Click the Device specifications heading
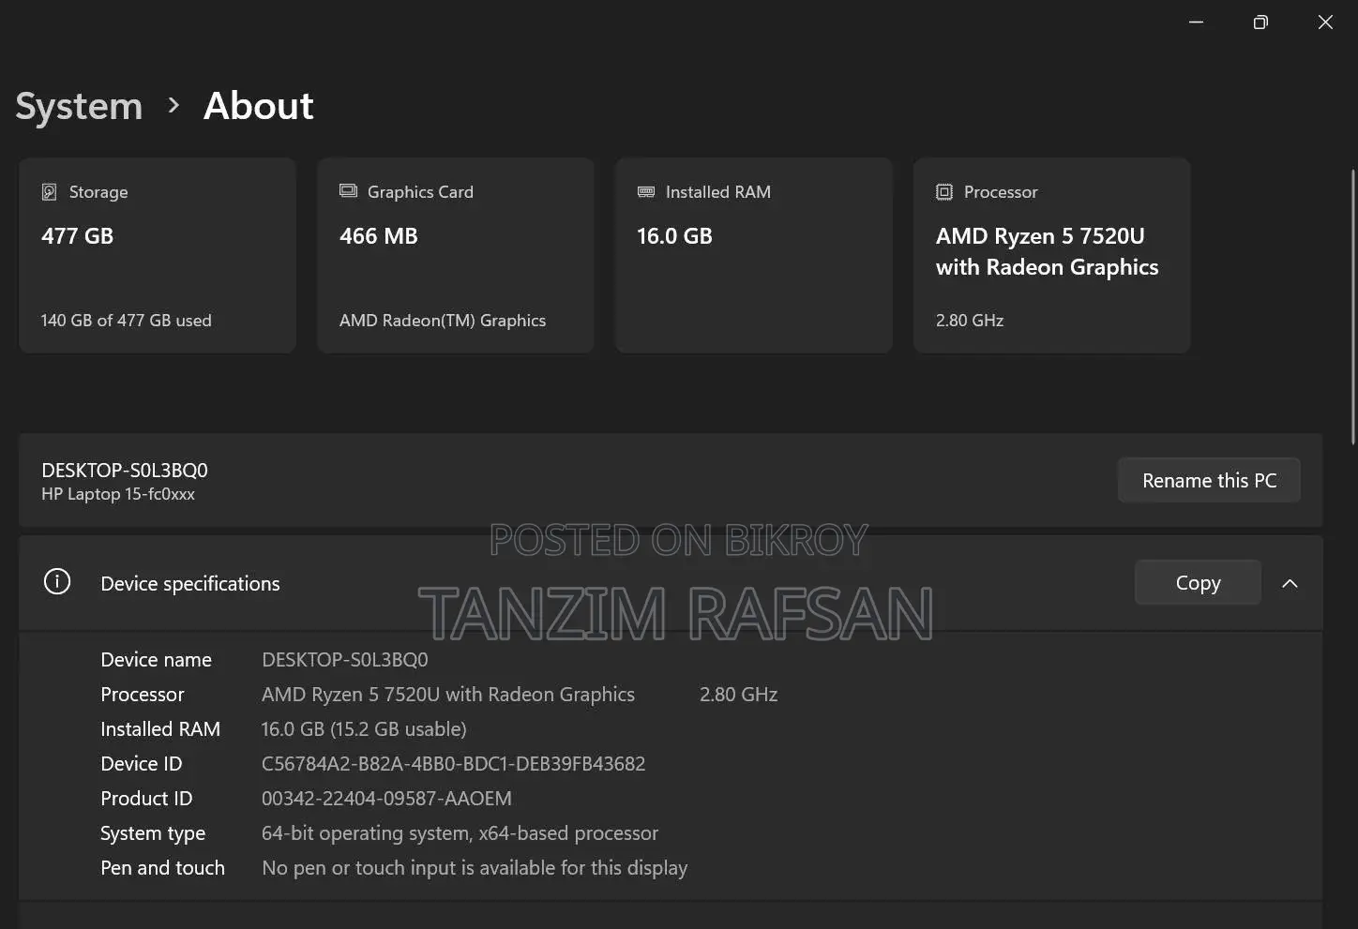1358x929 pixels. click(x=190, y=583)
